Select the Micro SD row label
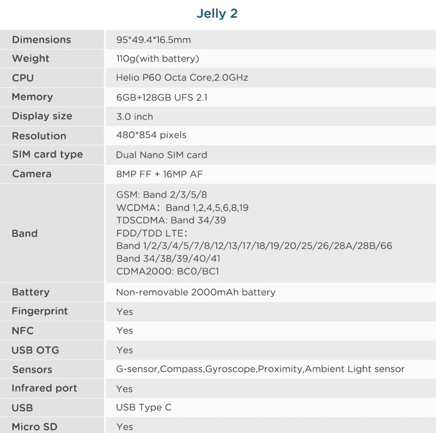Screen dimensions: 436x433 (35, 427)
